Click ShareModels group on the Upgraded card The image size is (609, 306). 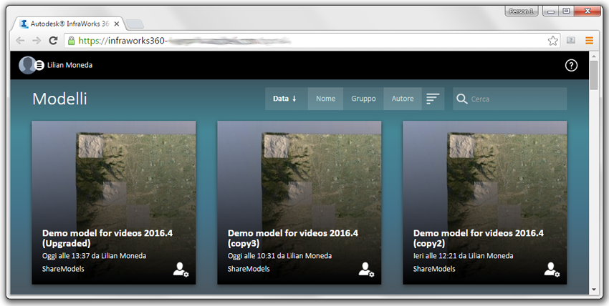click(x=63, y=269)
